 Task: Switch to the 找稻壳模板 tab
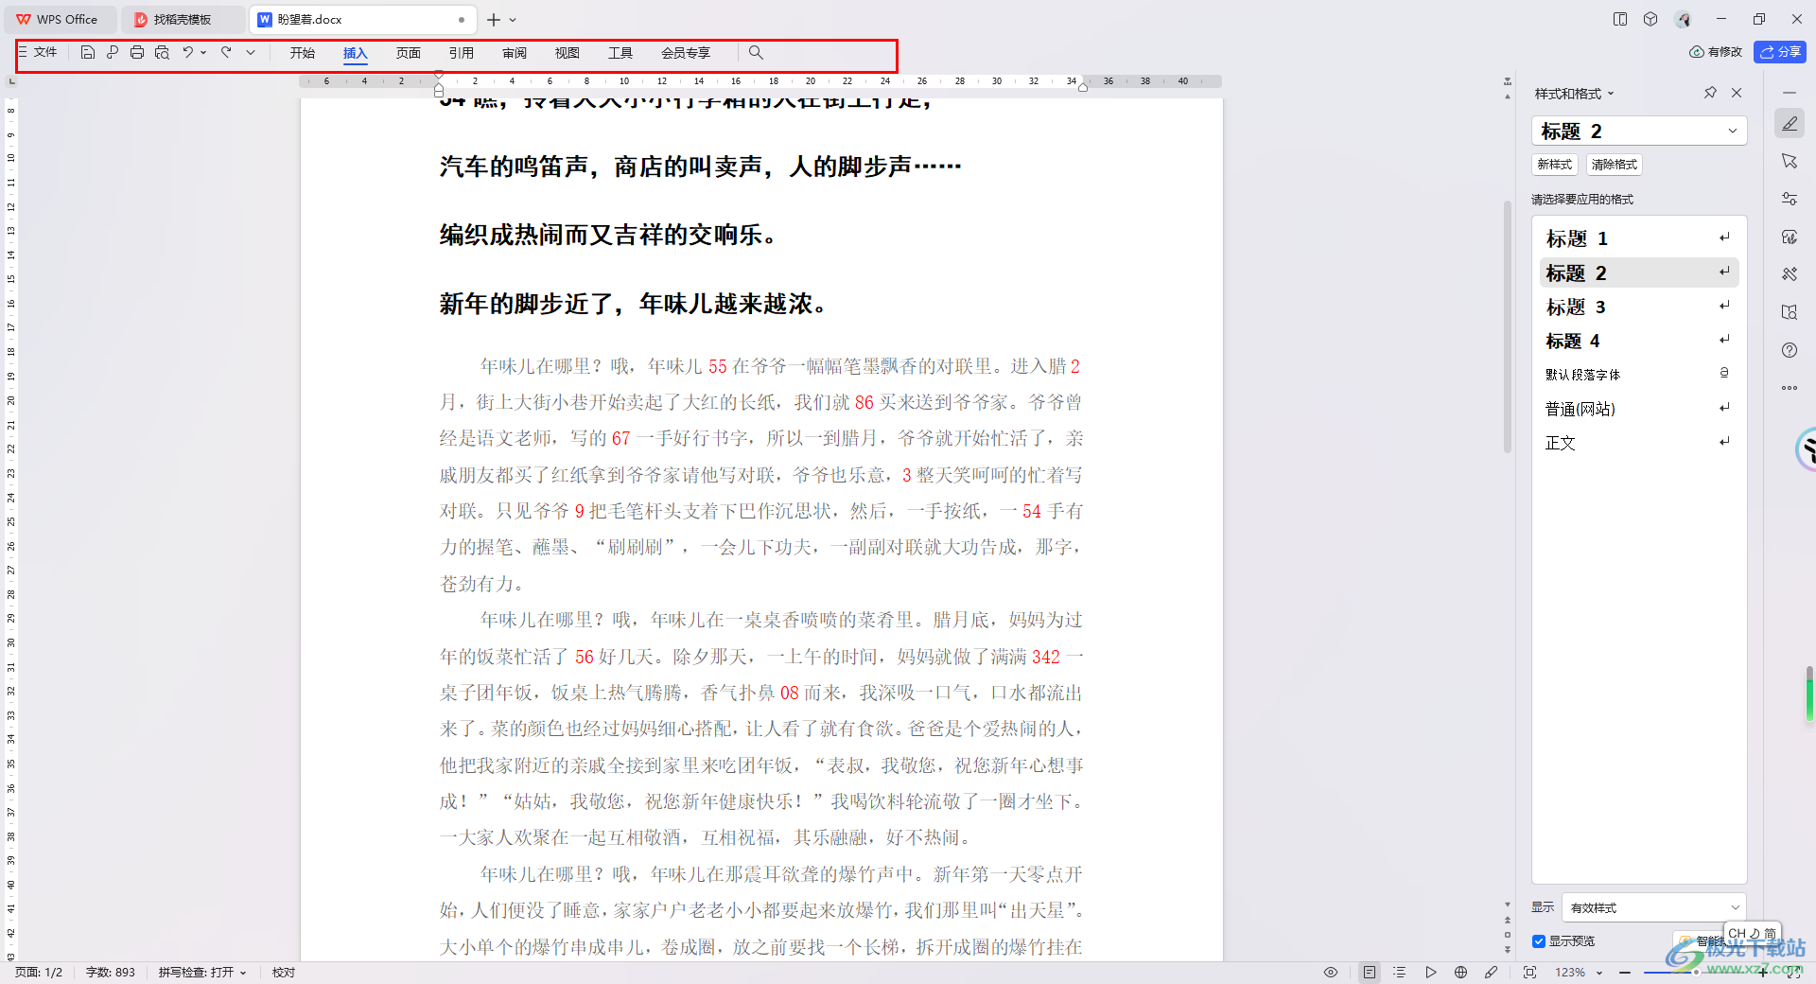183,19
